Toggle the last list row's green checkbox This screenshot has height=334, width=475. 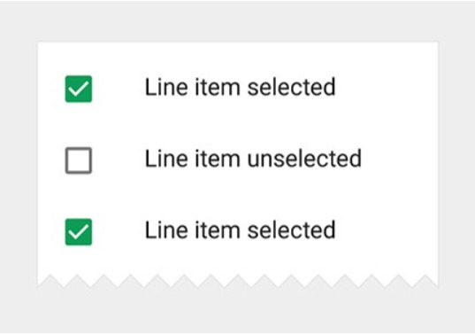pyautogui.click(x=79, y=232)
